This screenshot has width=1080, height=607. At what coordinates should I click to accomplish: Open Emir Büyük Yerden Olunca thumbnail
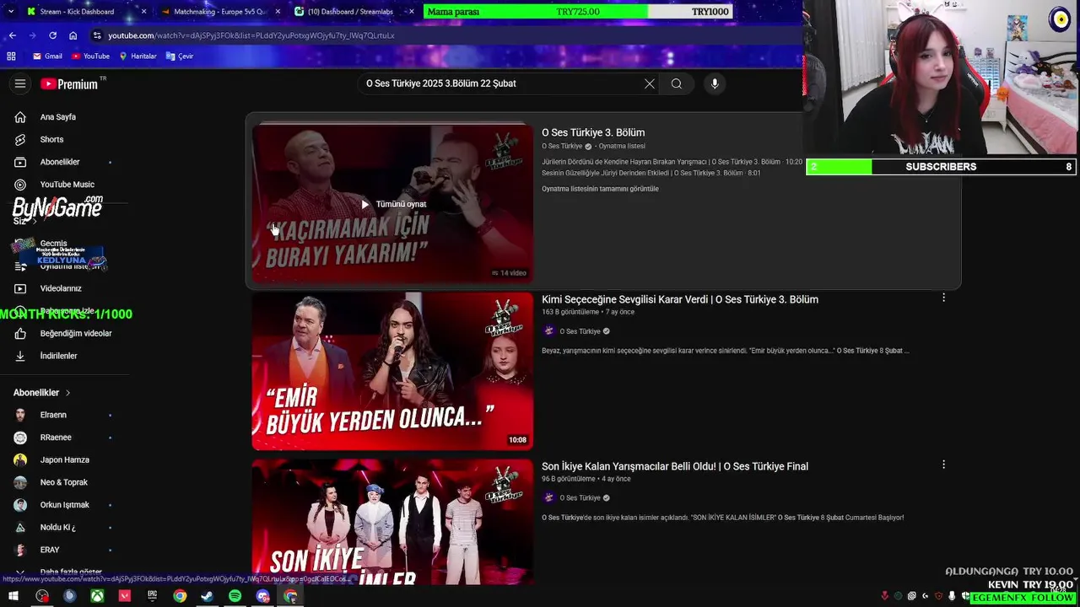tap(392, 371)
